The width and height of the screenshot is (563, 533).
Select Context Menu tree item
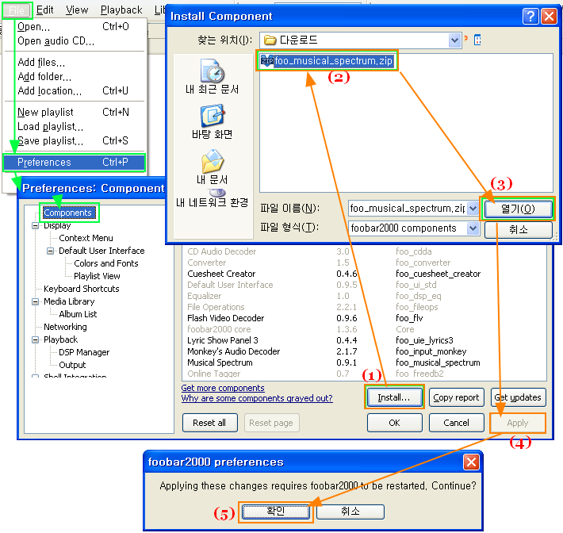[86, 238]
